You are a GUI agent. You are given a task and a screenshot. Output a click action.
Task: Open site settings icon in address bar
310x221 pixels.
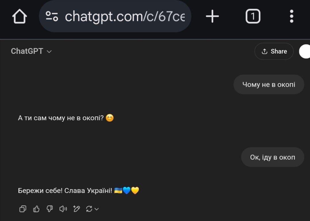pyautogui.click(x=52, y=16)
